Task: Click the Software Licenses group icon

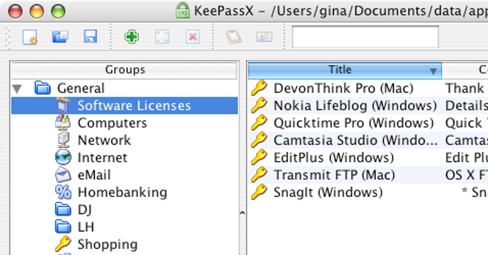Action: 63,106
